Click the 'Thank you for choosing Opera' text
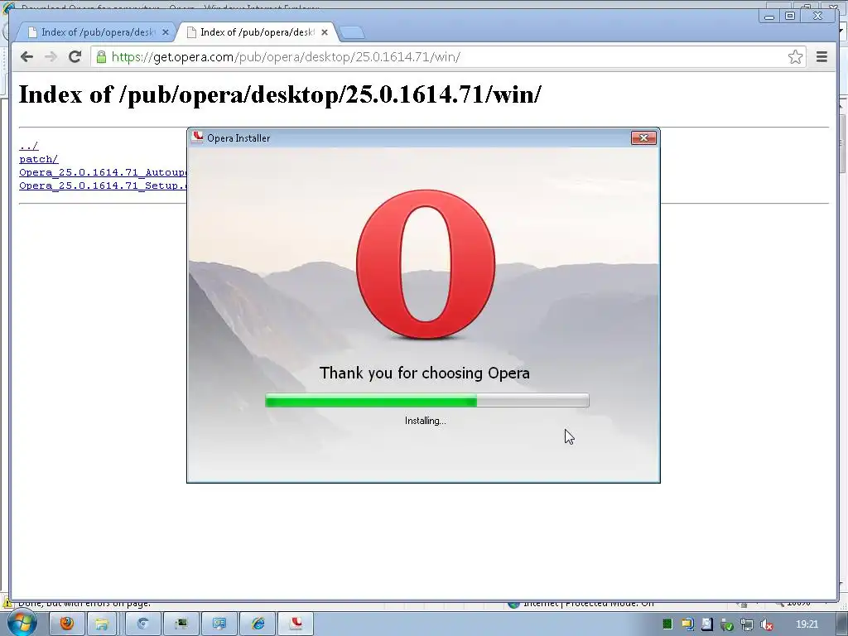This screenshot has width=848, height=636. (425, 373)
